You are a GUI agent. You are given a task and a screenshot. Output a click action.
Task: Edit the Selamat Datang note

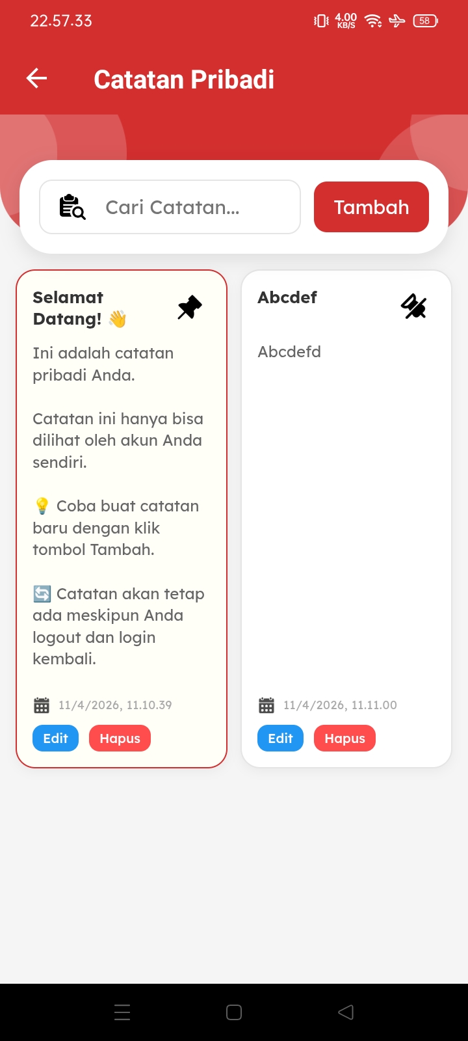coord(55,738)
